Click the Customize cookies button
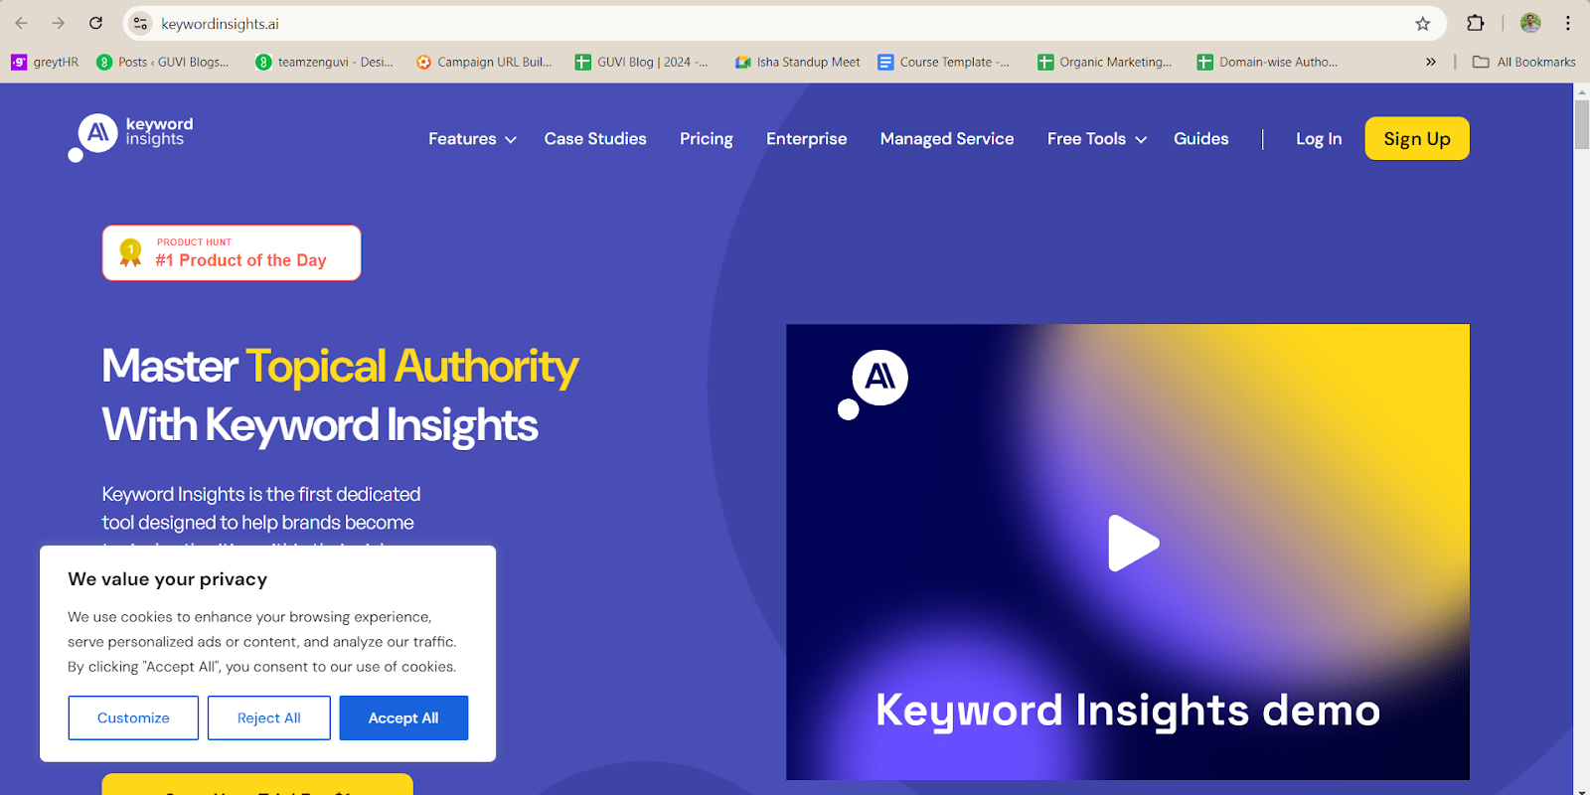 tap(133, 717)
